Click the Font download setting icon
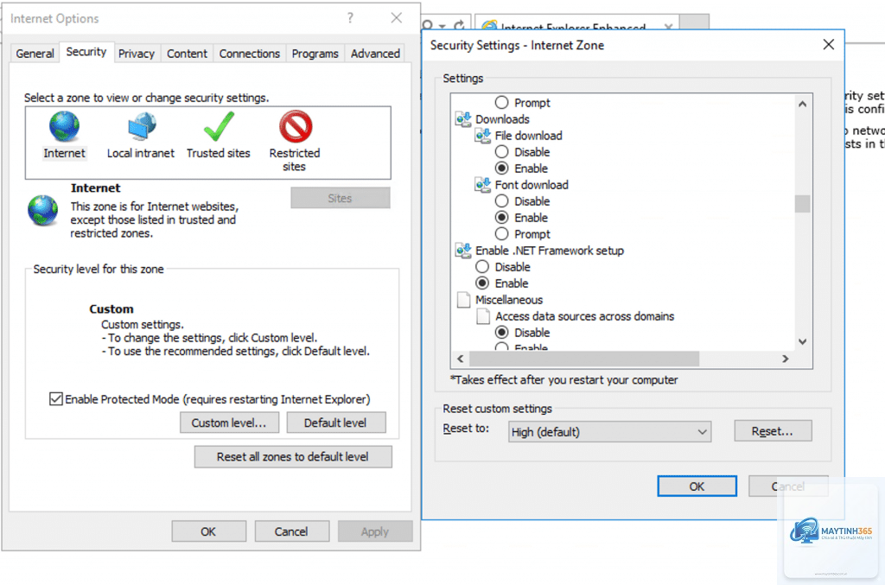This screenshot has height=585, width=885. 483,184
